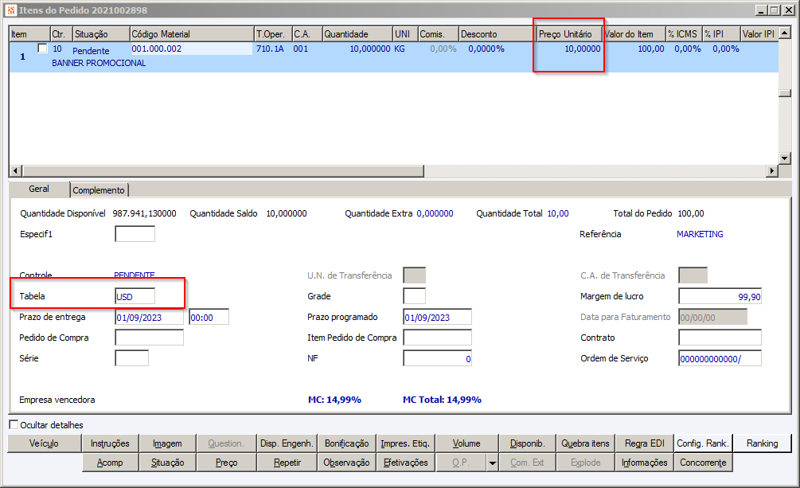This screenshot has height=488, width=800.
Task: Click the horizontal scrollbar's left arrow
Action: [x=15, y=170]
